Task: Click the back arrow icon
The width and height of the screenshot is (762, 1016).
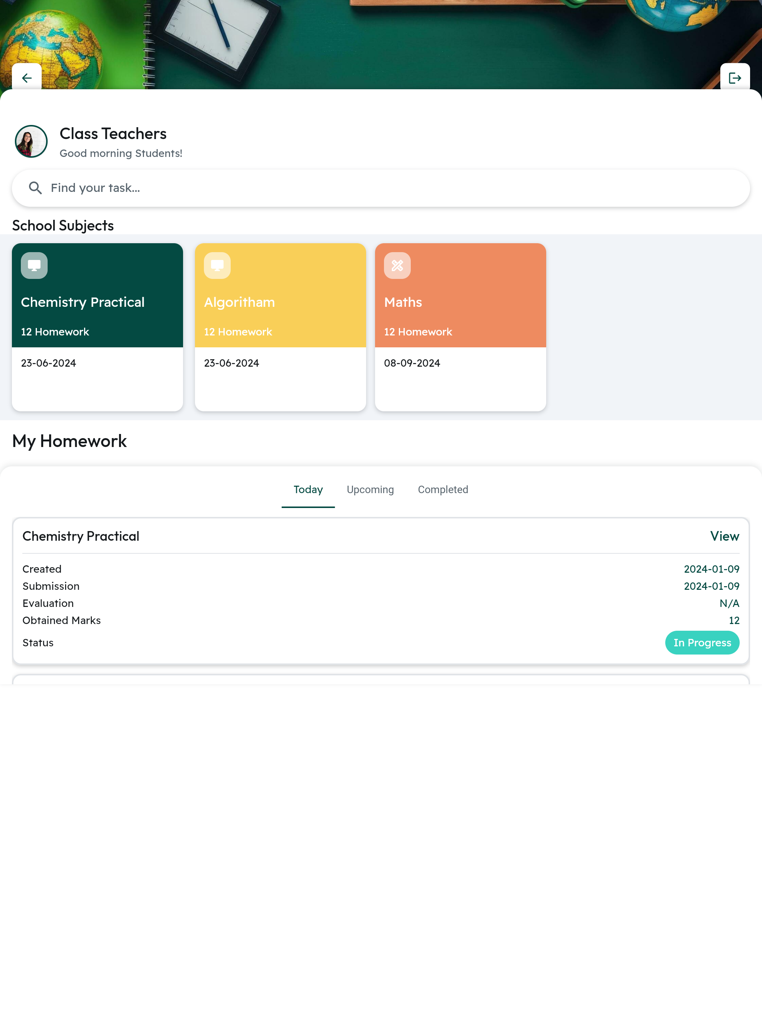Action: pos(27,78)
